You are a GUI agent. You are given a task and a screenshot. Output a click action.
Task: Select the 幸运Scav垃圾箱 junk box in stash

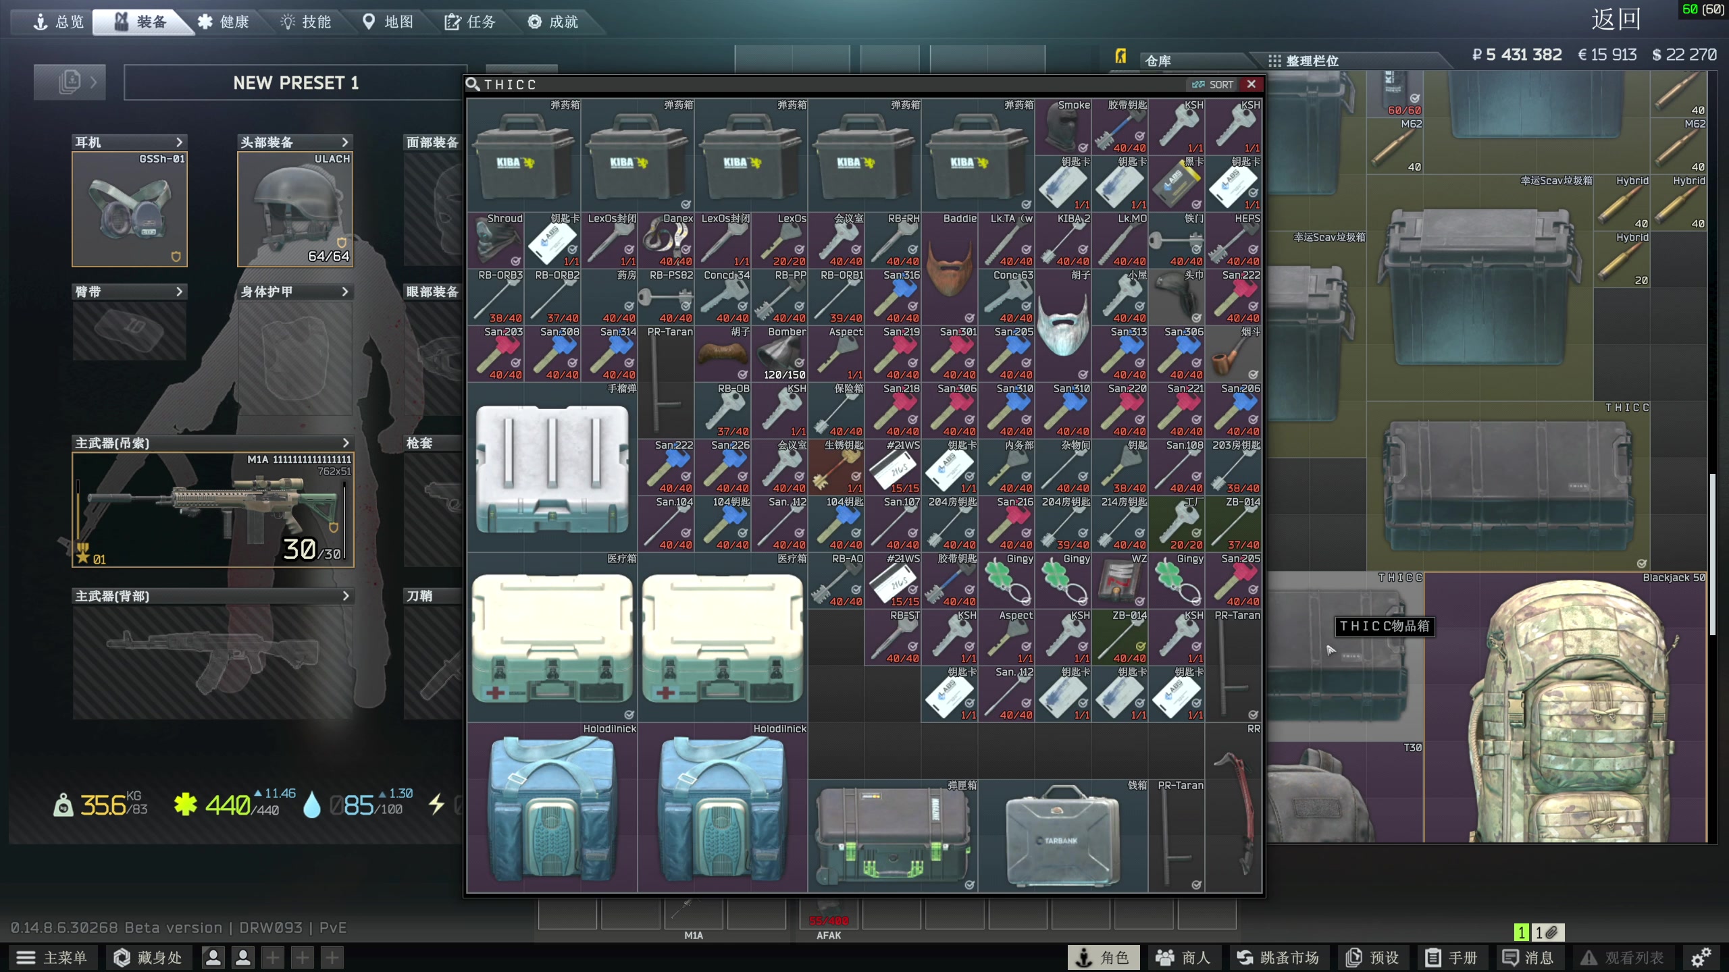[x=1480, y=288]
